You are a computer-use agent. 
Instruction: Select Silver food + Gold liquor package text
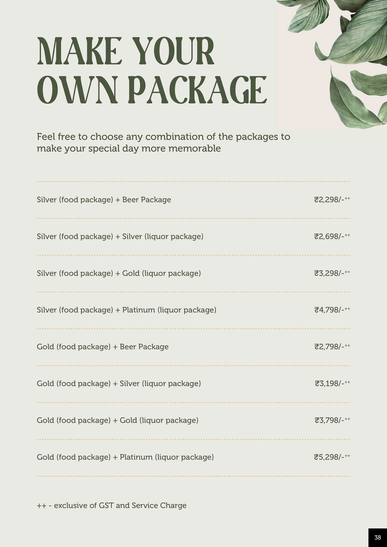point(119,273)
